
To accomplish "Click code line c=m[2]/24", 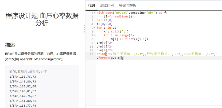I will (x=105, y=50).
